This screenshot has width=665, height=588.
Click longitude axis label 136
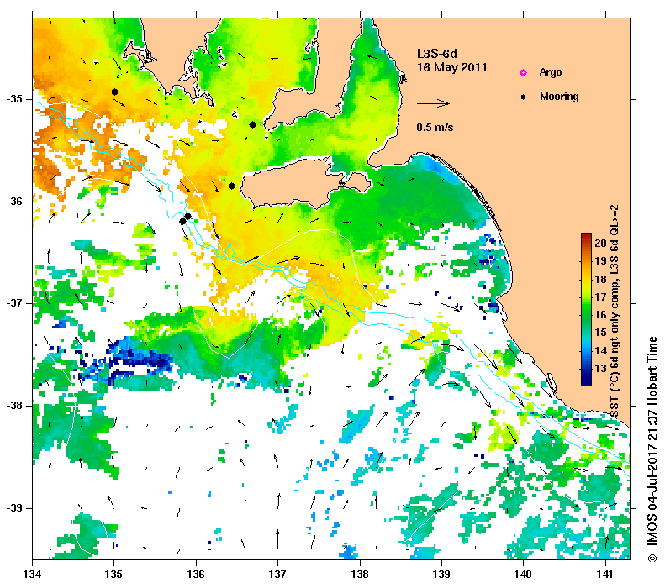(x=196, y=575)
